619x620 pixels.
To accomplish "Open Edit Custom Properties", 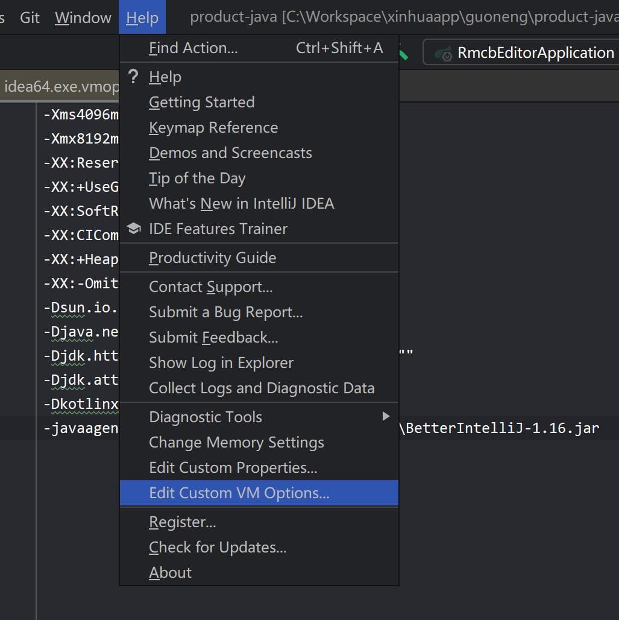I will point(259,467).
